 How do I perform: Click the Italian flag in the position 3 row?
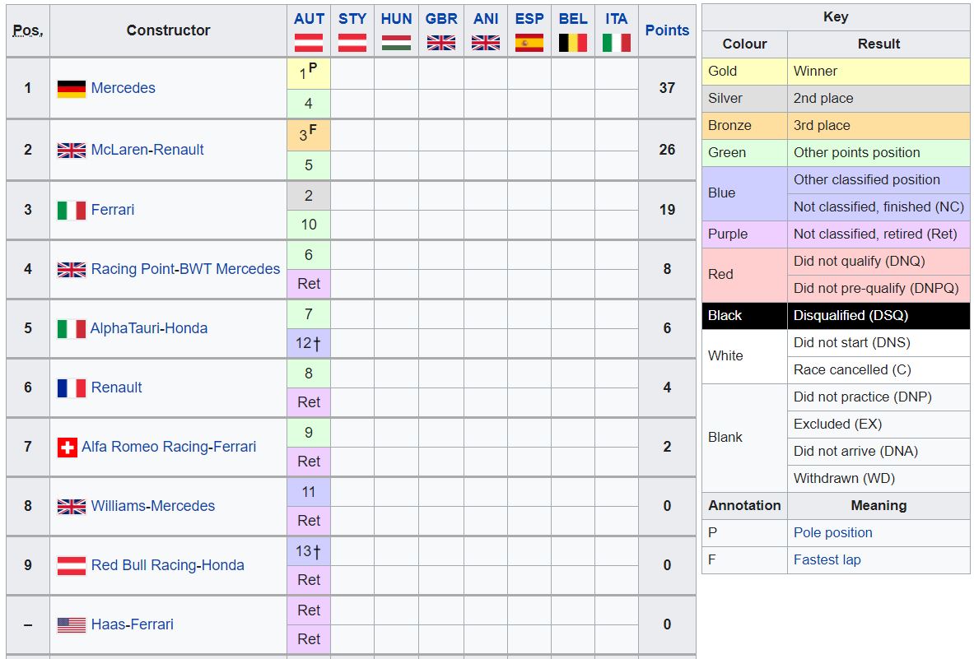(x=72, y=211)
